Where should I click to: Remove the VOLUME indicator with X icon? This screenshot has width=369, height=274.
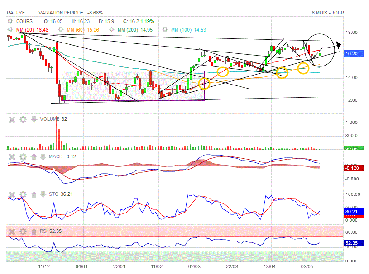coord(12,119)
